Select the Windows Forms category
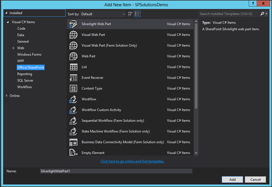This screenshot has width=272, height=187. 29,55
